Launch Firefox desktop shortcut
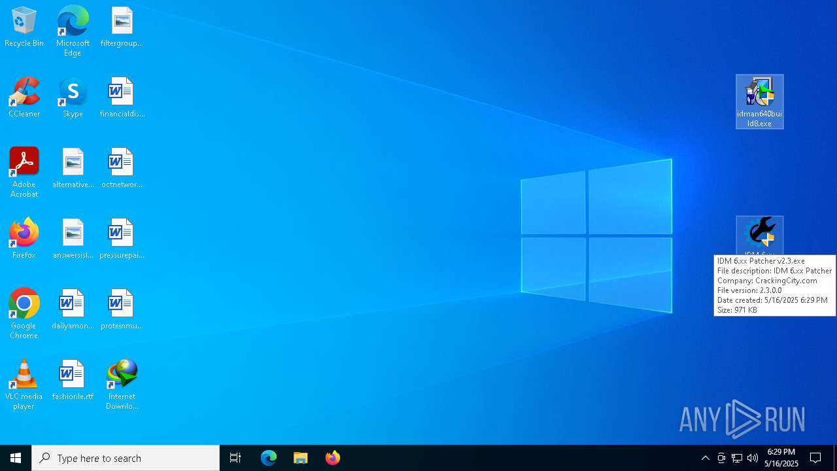837x471 pixels. pyautogui.click(x=24, y=239)
